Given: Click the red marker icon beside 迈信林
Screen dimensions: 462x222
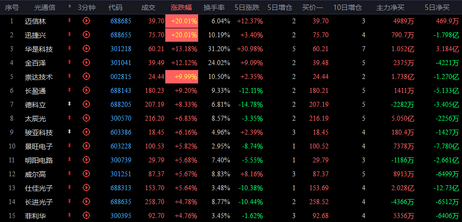Looking at the screenshot, I should point(70,20).
